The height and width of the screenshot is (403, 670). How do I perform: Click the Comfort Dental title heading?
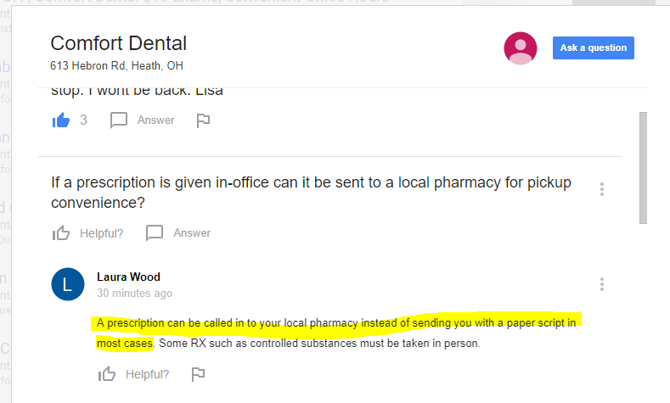118,43
